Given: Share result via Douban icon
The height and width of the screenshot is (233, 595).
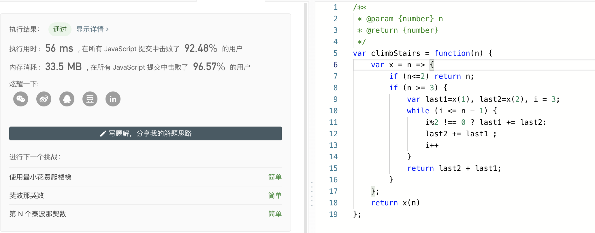Looking at the screenshot, I should click(90, 99).
